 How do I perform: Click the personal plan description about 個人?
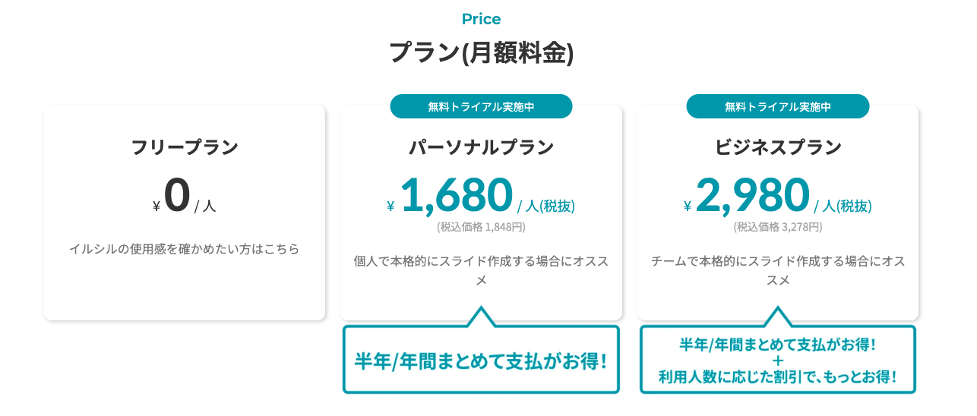coord(481,270)
